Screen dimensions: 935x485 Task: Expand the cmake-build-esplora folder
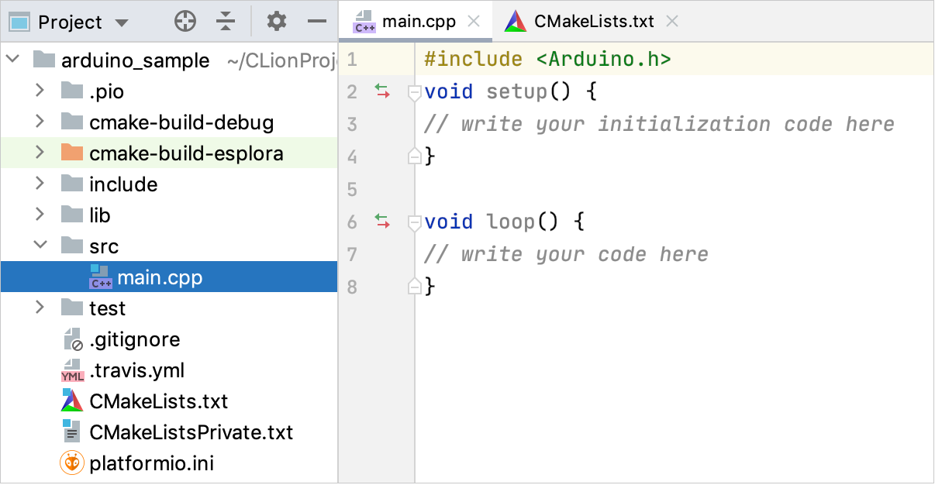[x=40, y=153]
